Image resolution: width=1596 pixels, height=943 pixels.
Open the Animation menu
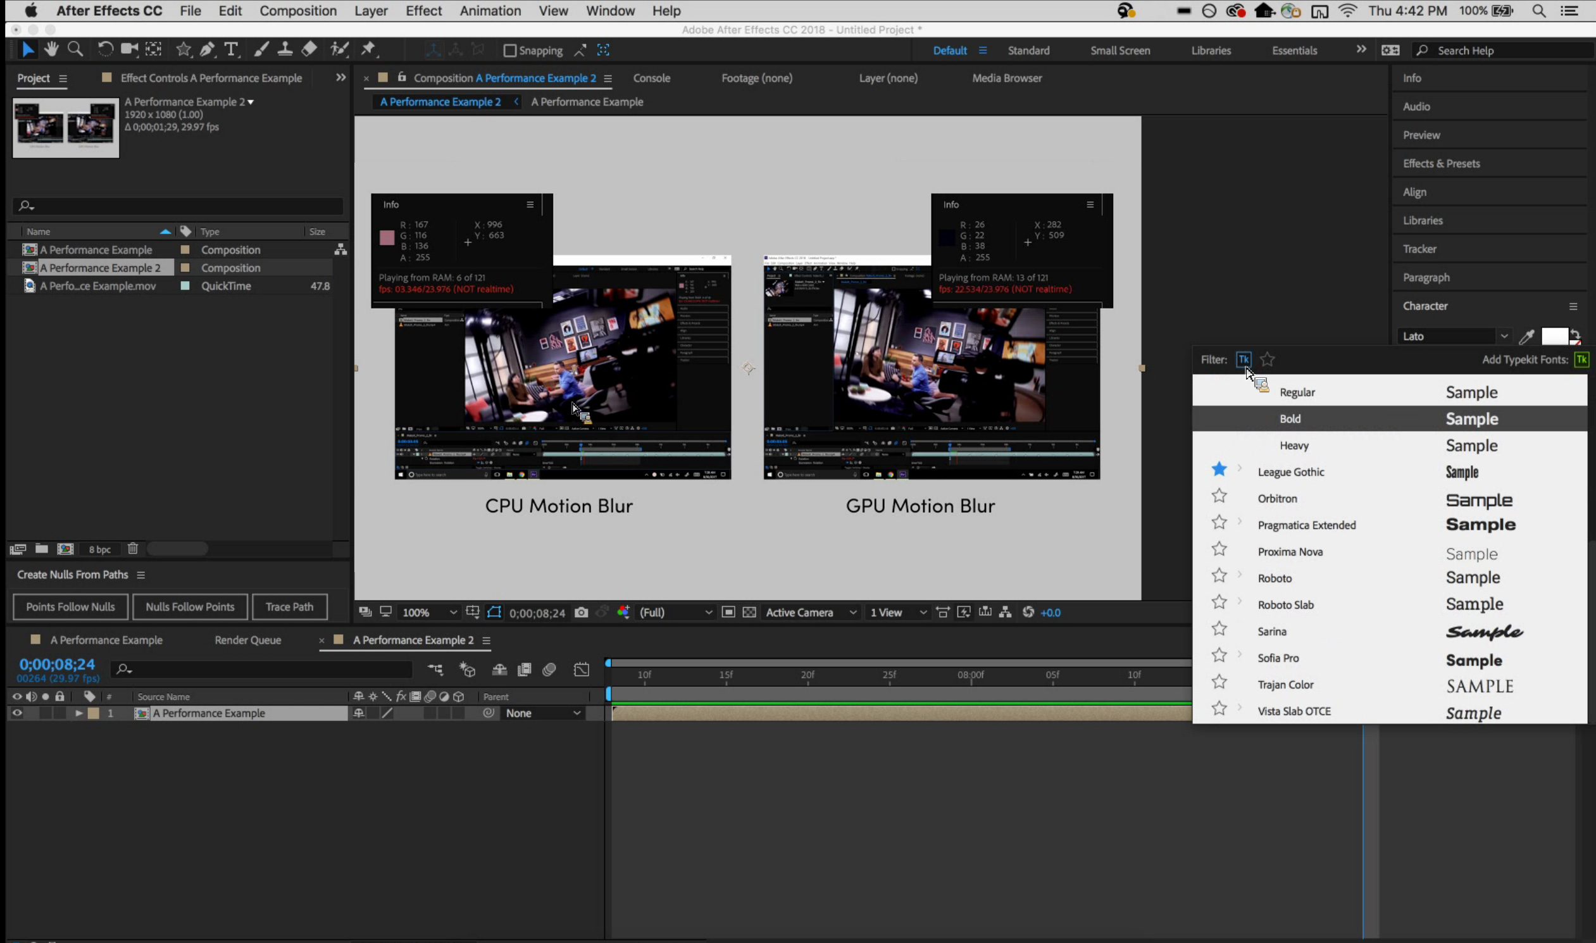point(490,11)
